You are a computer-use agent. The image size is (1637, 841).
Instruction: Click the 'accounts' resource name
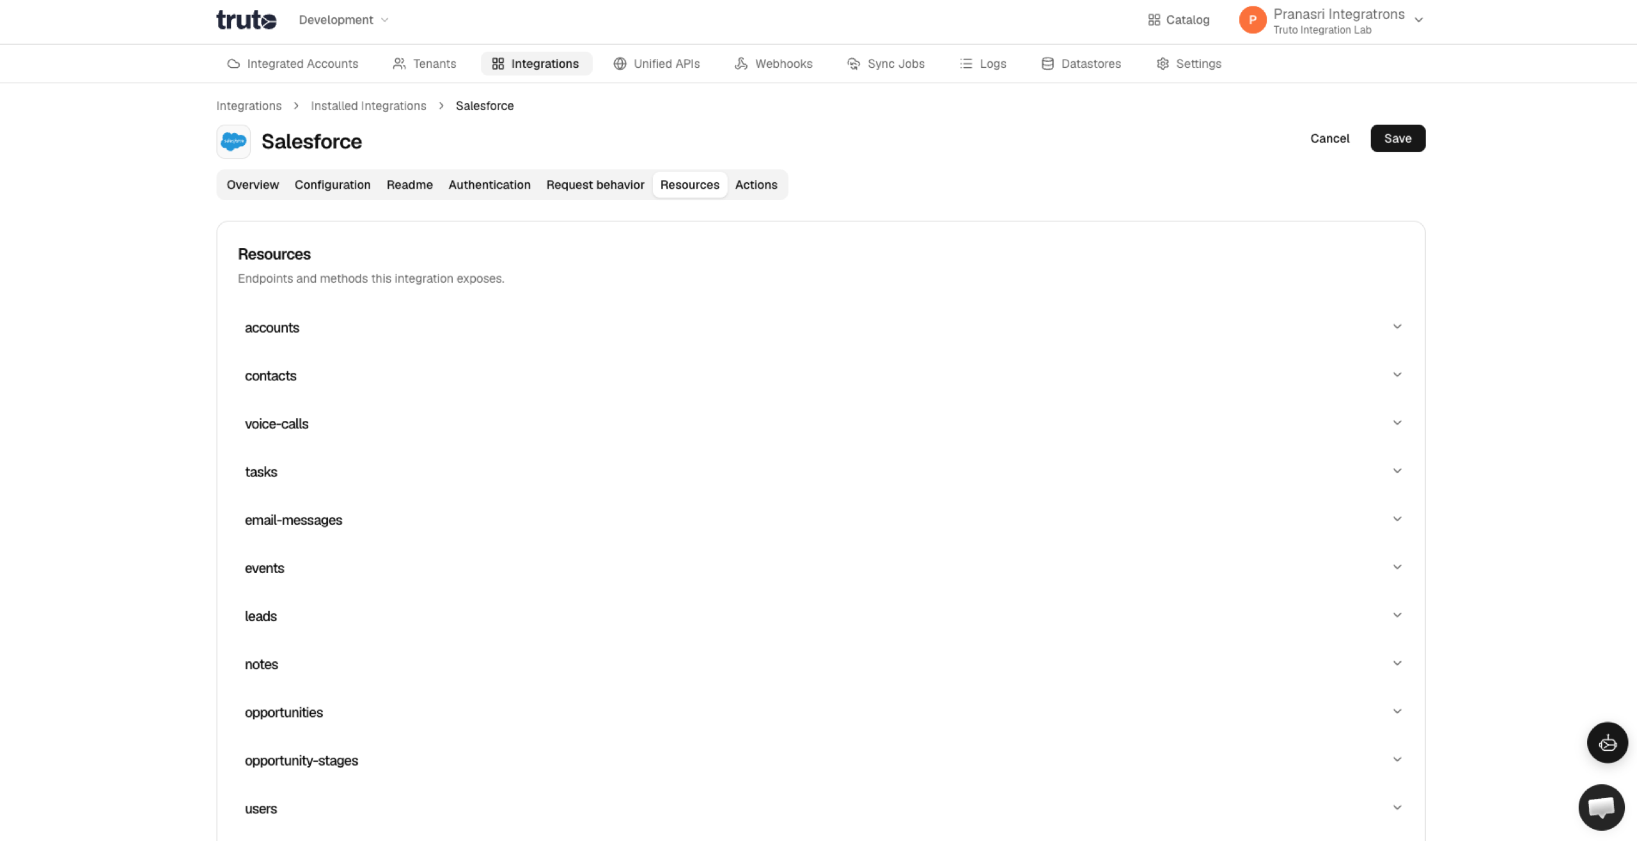click(x=272, y=327)
